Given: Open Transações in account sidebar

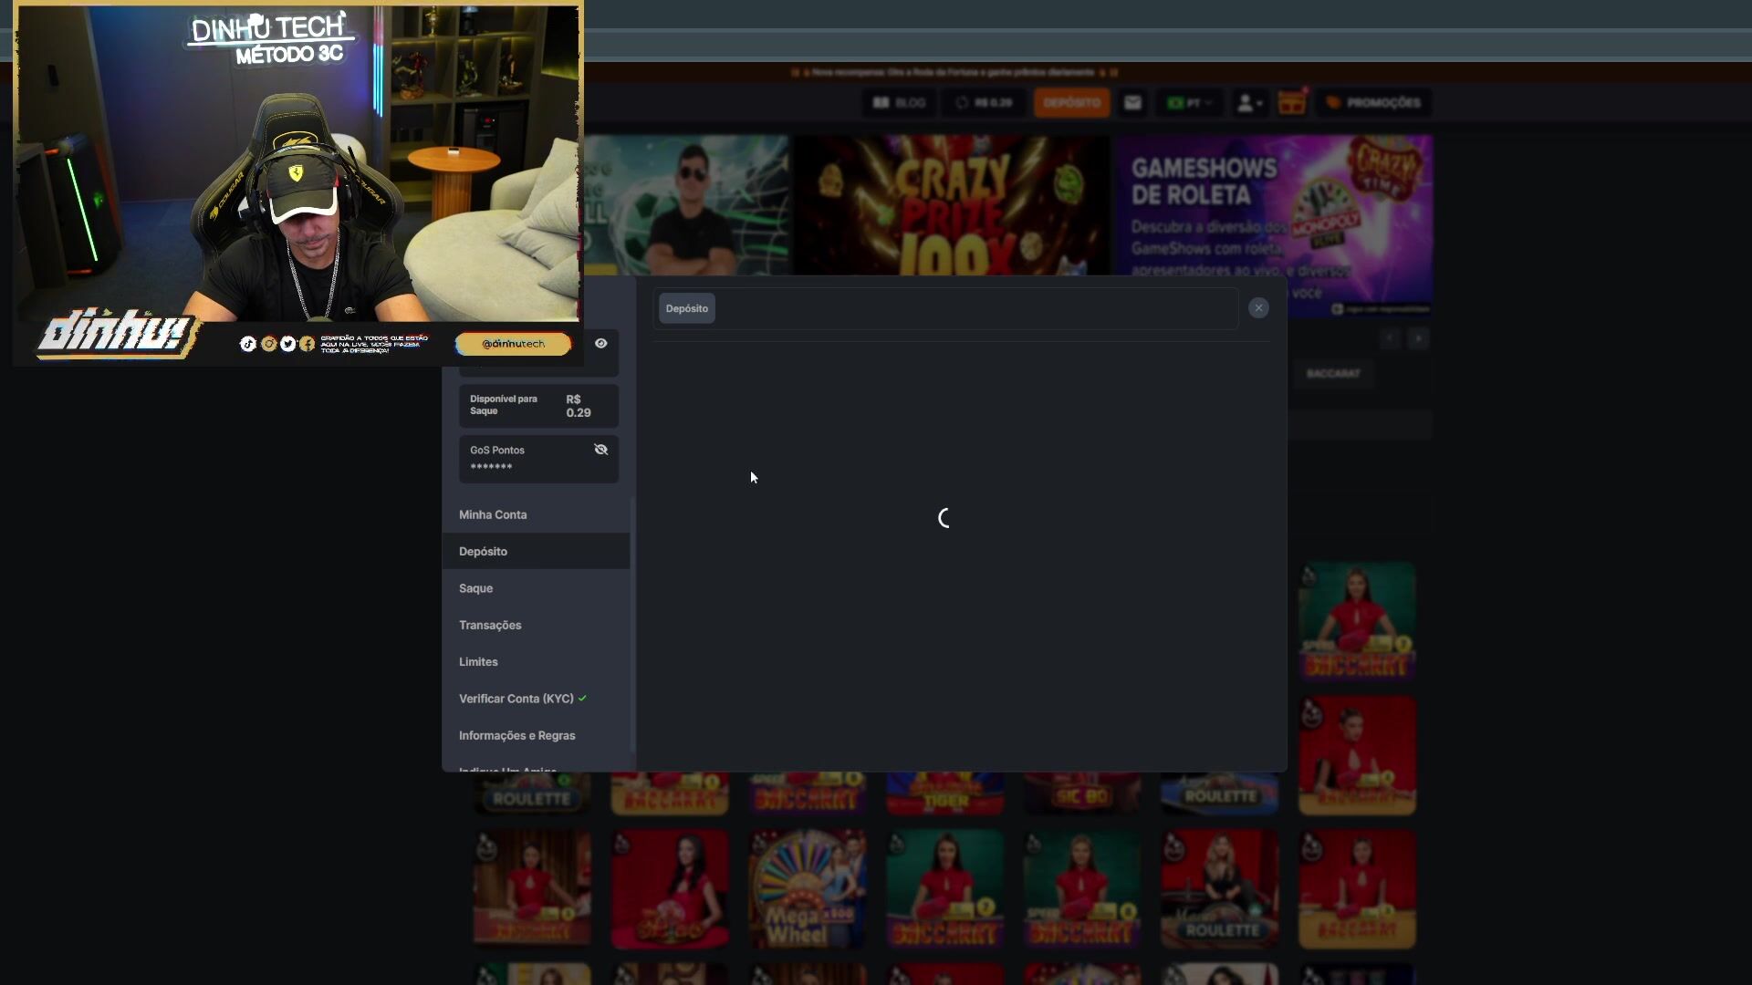Looking at the screenshot, I should coord(537,625).
